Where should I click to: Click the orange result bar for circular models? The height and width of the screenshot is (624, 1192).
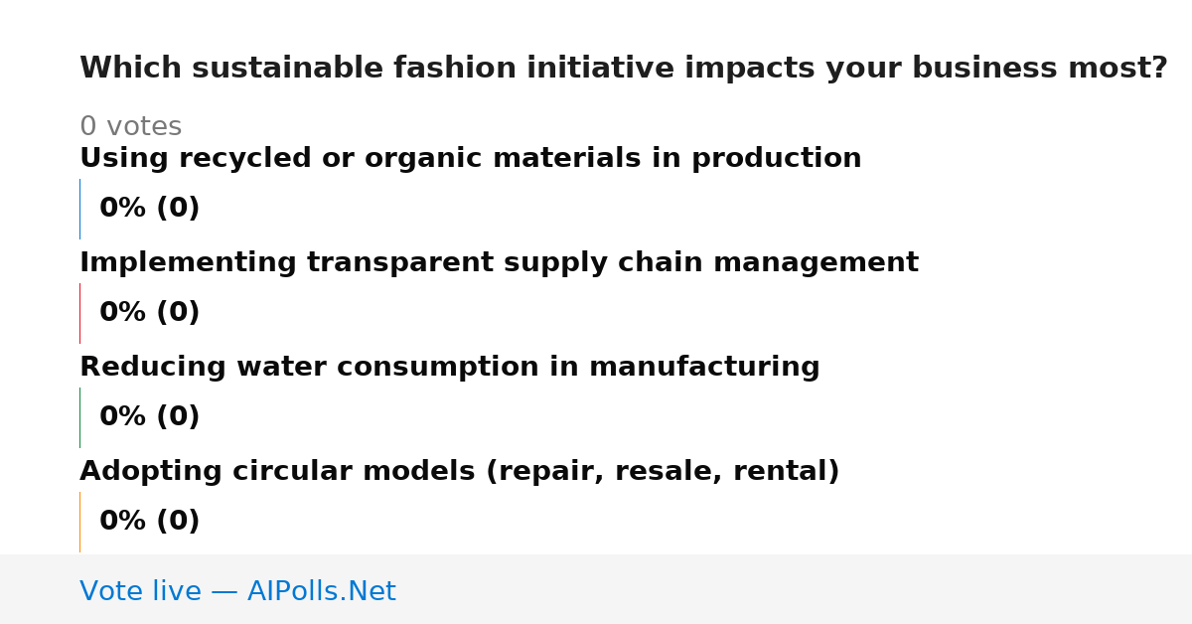[x=79, y=522]
